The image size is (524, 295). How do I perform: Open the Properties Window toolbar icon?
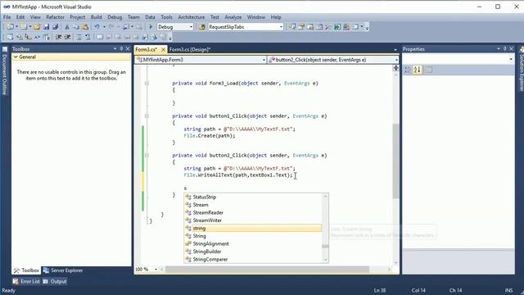tap(301, 27)
